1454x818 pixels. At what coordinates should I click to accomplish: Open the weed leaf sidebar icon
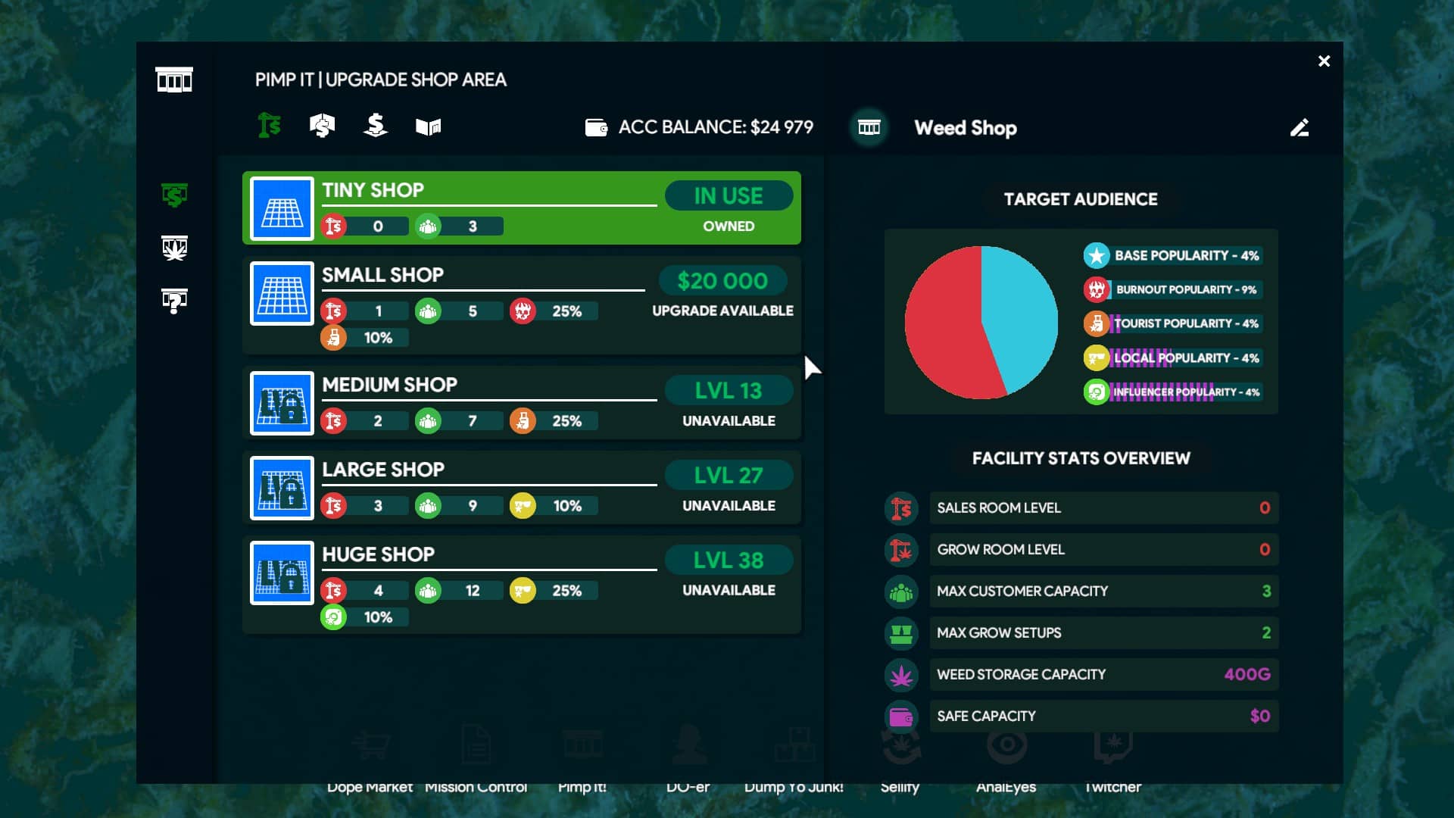coord(175,248)
